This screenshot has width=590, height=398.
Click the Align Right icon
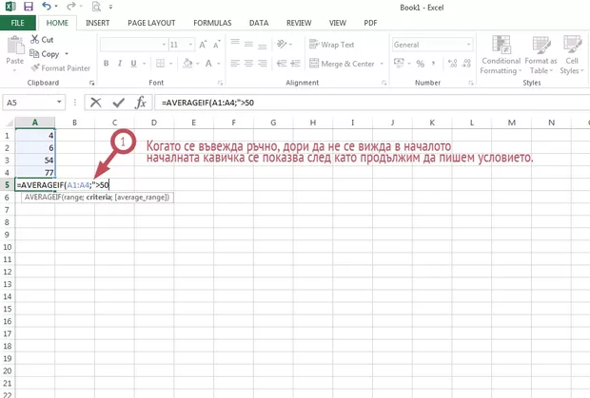[263, 63]
